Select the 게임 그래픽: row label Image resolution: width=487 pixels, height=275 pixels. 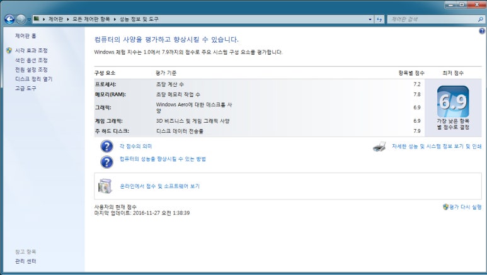point(109,121)
